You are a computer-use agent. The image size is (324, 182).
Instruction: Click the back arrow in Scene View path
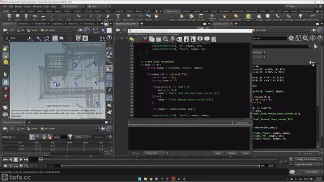tap(5, 30)
